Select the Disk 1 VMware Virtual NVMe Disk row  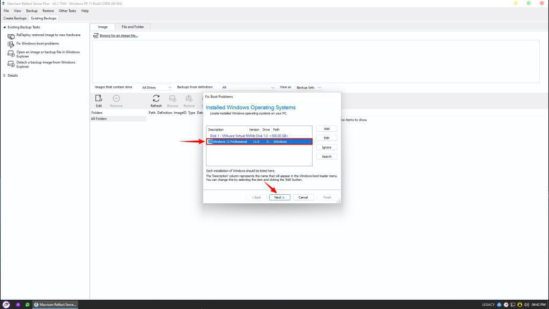pyautogui.click(x=259, y=136)
